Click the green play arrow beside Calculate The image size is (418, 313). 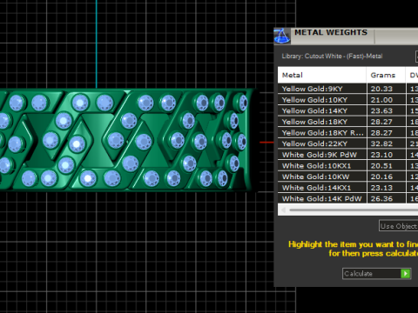coord(406,274)
